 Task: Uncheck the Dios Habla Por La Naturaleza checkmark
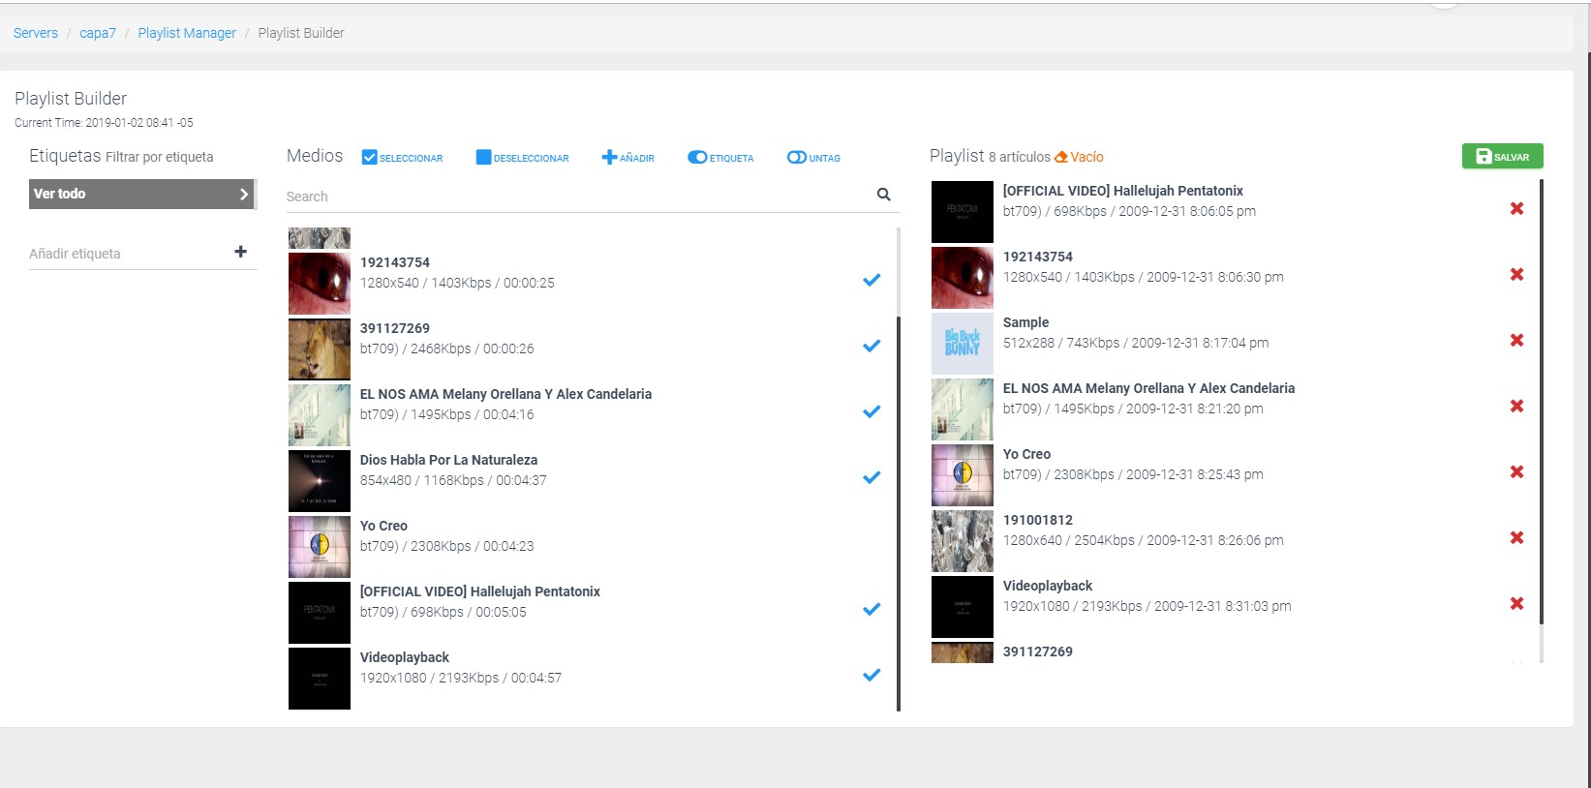pyautogui.click(x=872, y=477)
